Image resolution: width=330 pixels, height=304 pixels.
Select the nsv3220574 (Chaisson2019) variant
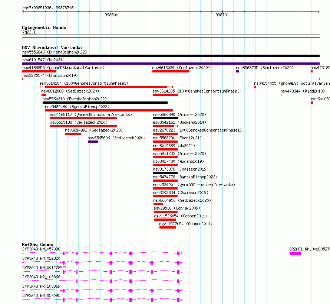[50, 75]
